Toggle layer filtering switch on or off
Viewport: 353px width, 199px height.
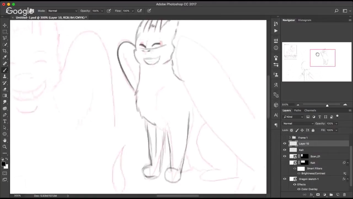[337, 117]
